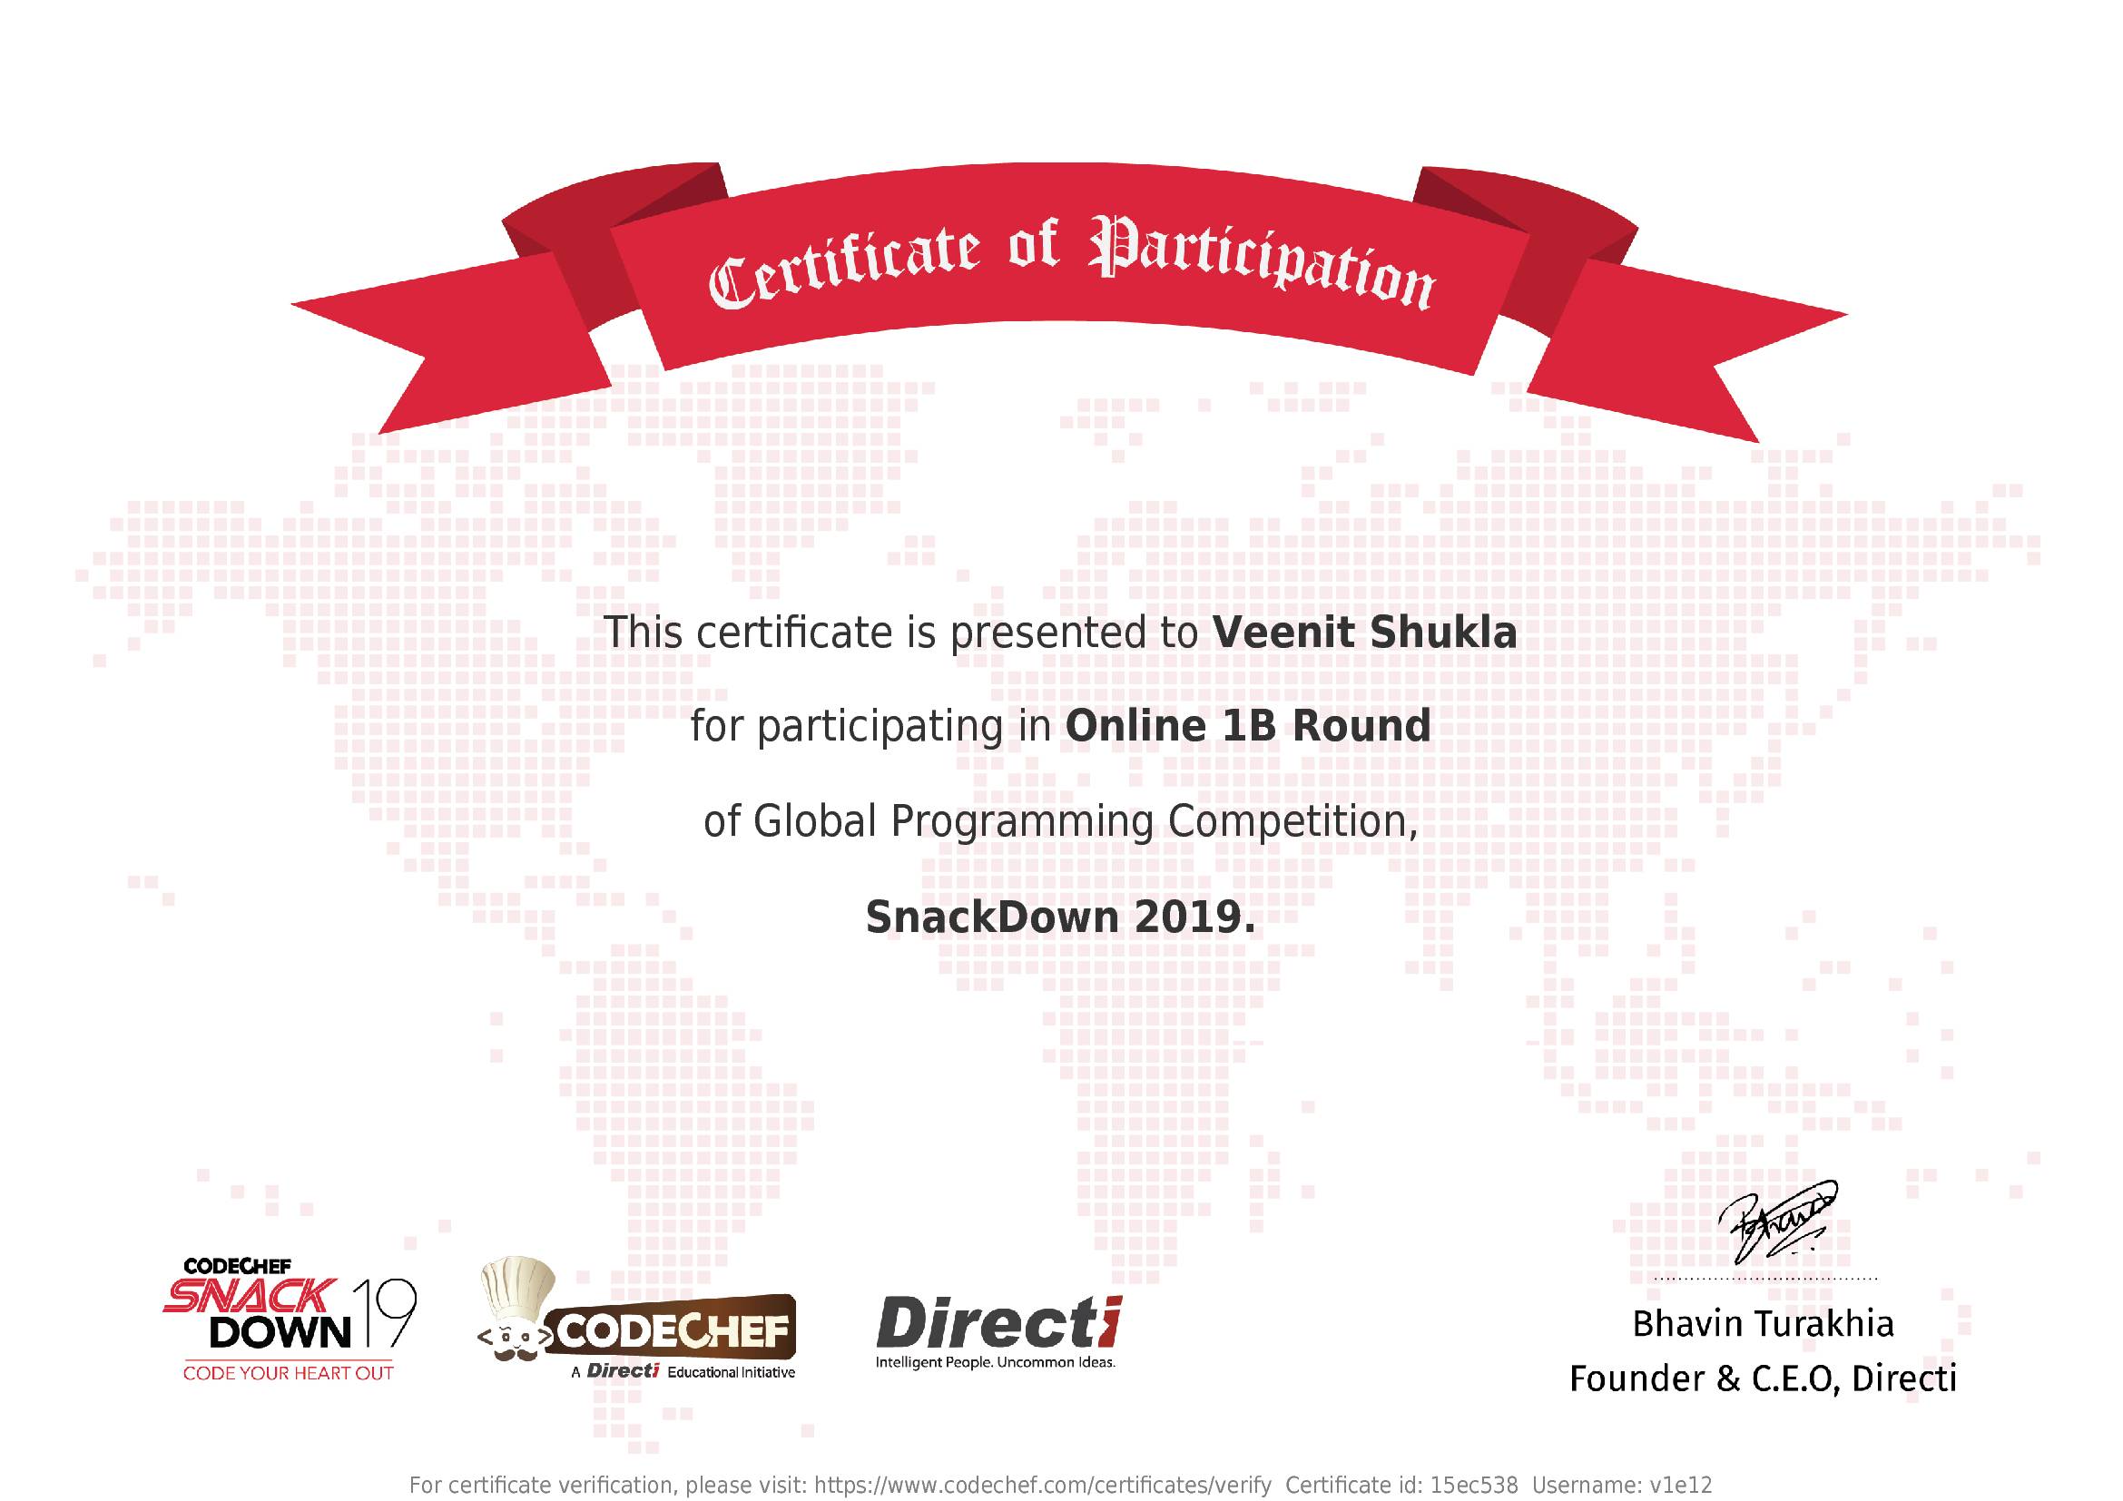2123x1501 pixels.
Task: Click the mustache on the chef mascot
Action: click(516, 1356)
